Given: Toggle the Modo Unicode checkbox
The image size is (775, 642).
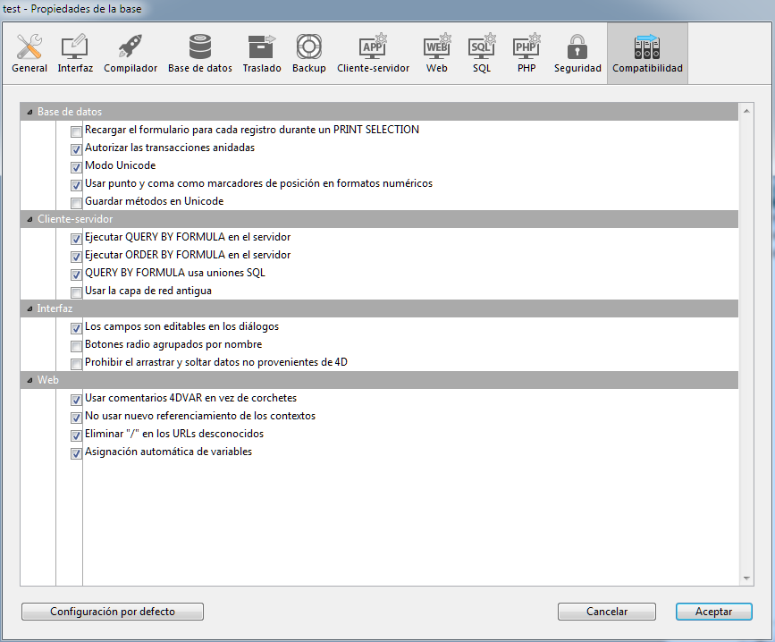Looking at the screenshot, I should [76, 167].
